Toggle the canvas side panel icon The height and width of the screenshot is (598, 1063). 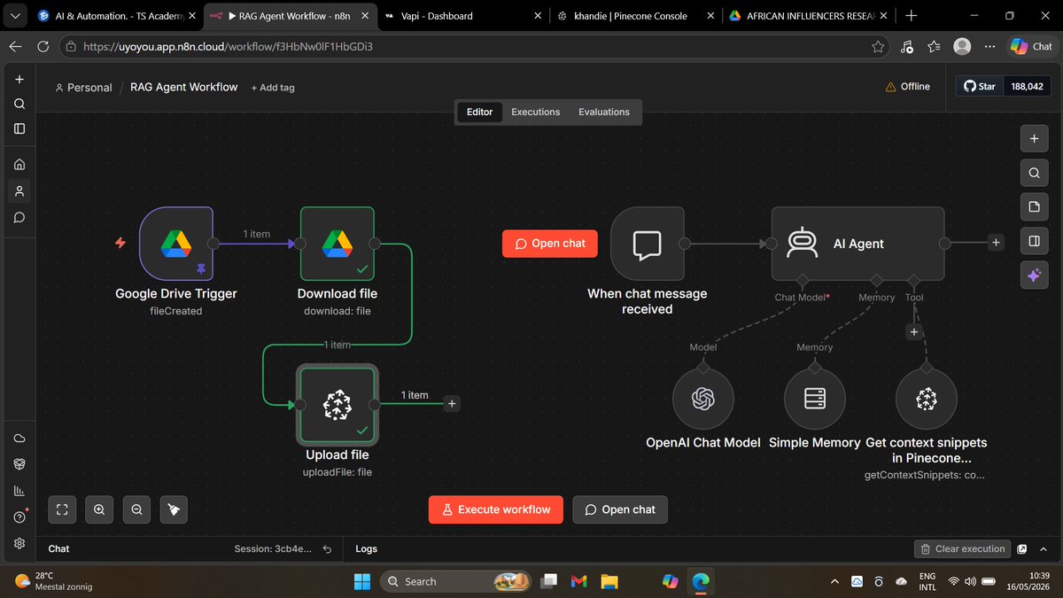click(1034, 241)
